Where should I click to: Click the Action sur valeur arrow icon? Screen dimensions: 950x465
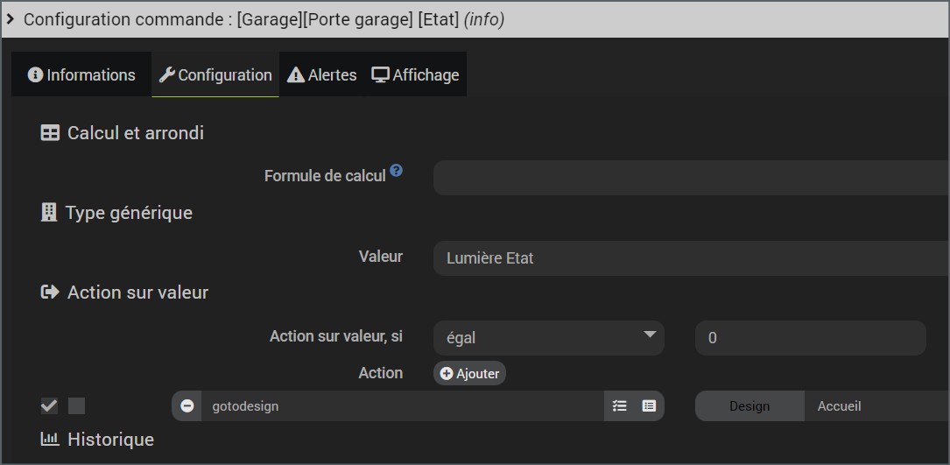click(50, 292)
